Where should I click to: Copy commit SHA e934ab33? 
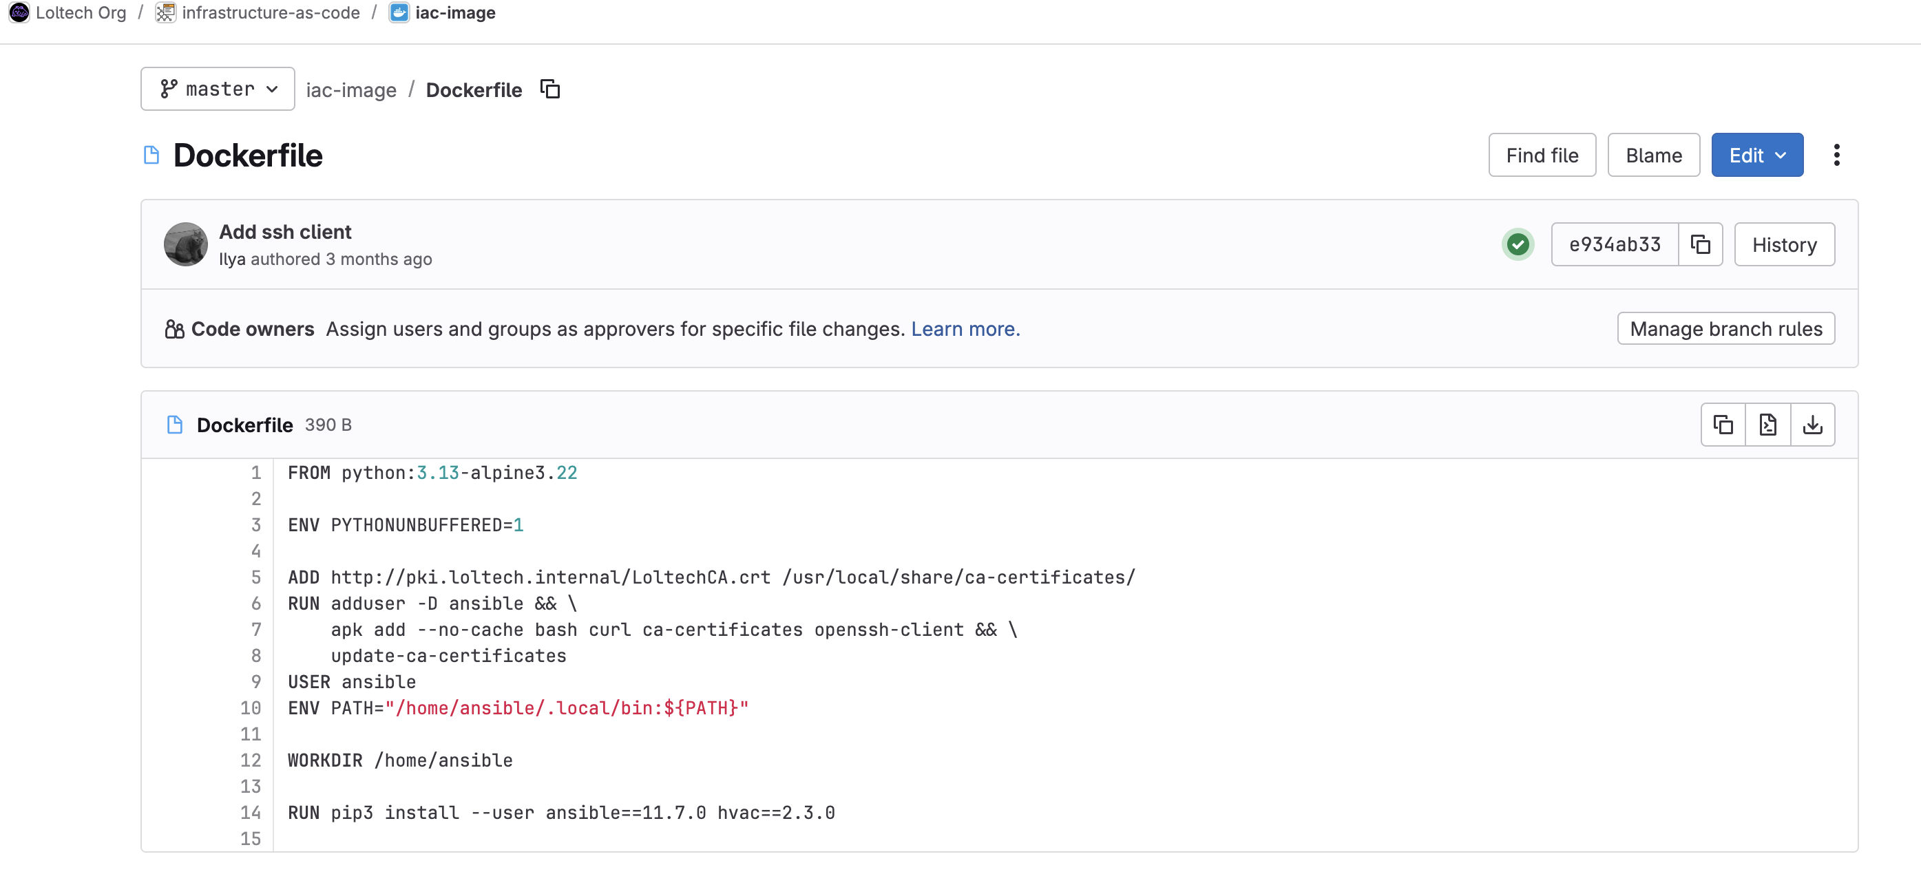click(x=1699, y=244)
